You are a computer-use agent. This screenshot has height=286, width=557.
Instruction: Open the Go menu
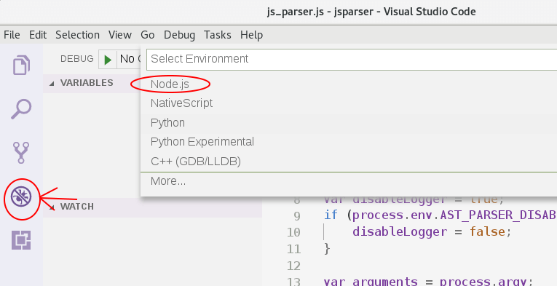click(x=147, y=35)
